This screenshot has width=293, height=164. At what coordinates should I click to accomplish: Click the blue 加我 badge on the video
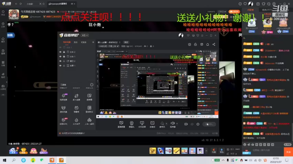[x=11, y=35]
